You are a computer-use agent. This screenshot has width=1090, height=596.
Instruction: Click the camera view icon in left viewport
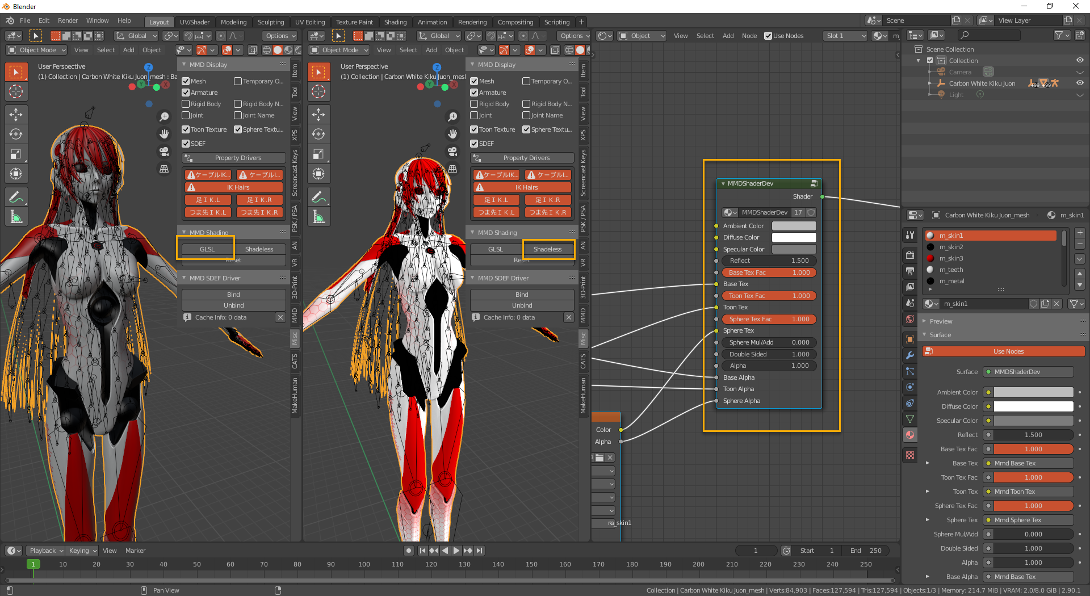click(x=164, y=152)
